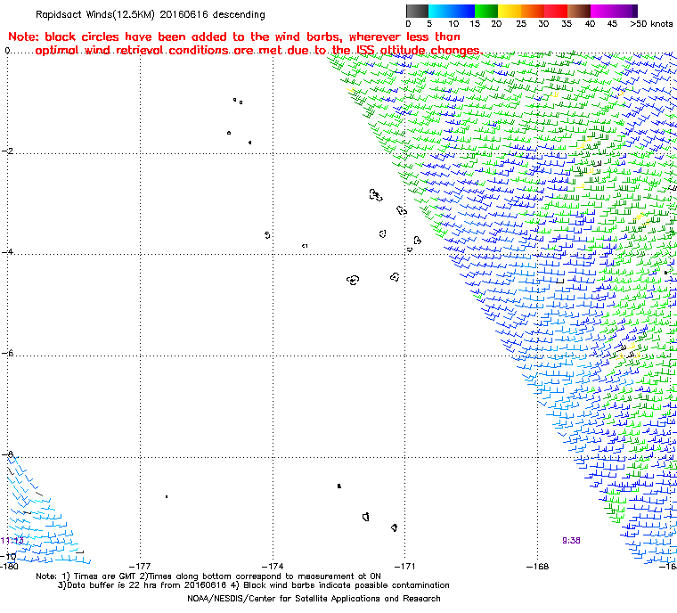Click the '45' legend tick label
Image resolution: width=677 pixels, height=613 pixels.
pyautogui.click(x=612, y=24)
